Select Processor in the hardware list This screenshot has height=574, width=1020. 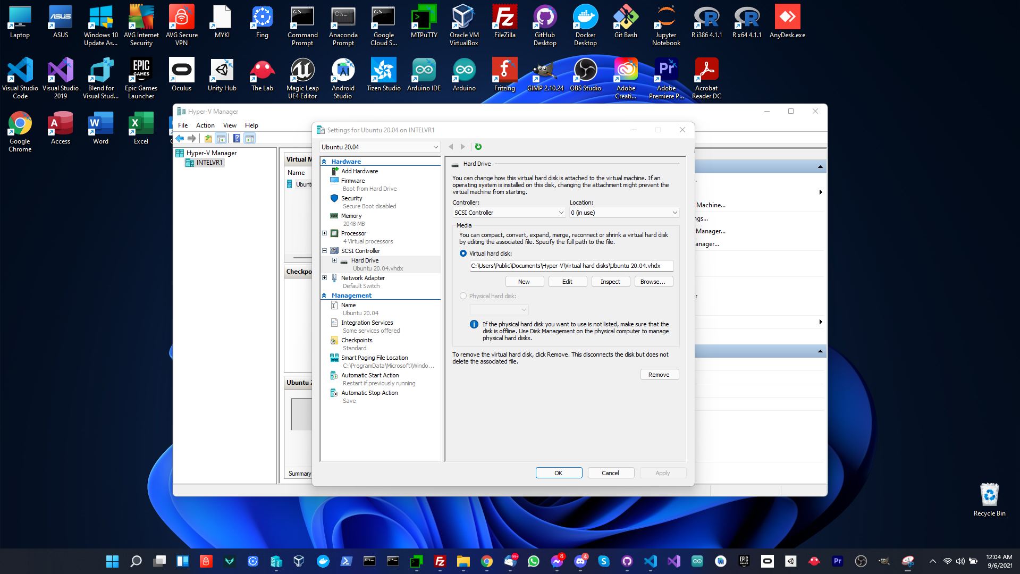pyautogui.click(x=353, y=233)
